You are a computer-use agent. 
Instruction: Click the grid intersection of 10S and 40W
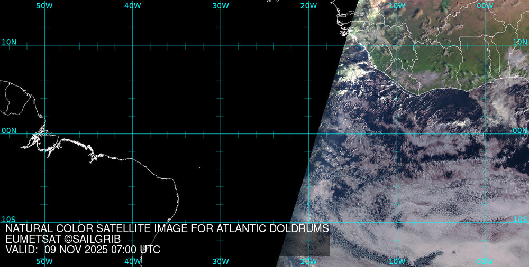point(132,222)
